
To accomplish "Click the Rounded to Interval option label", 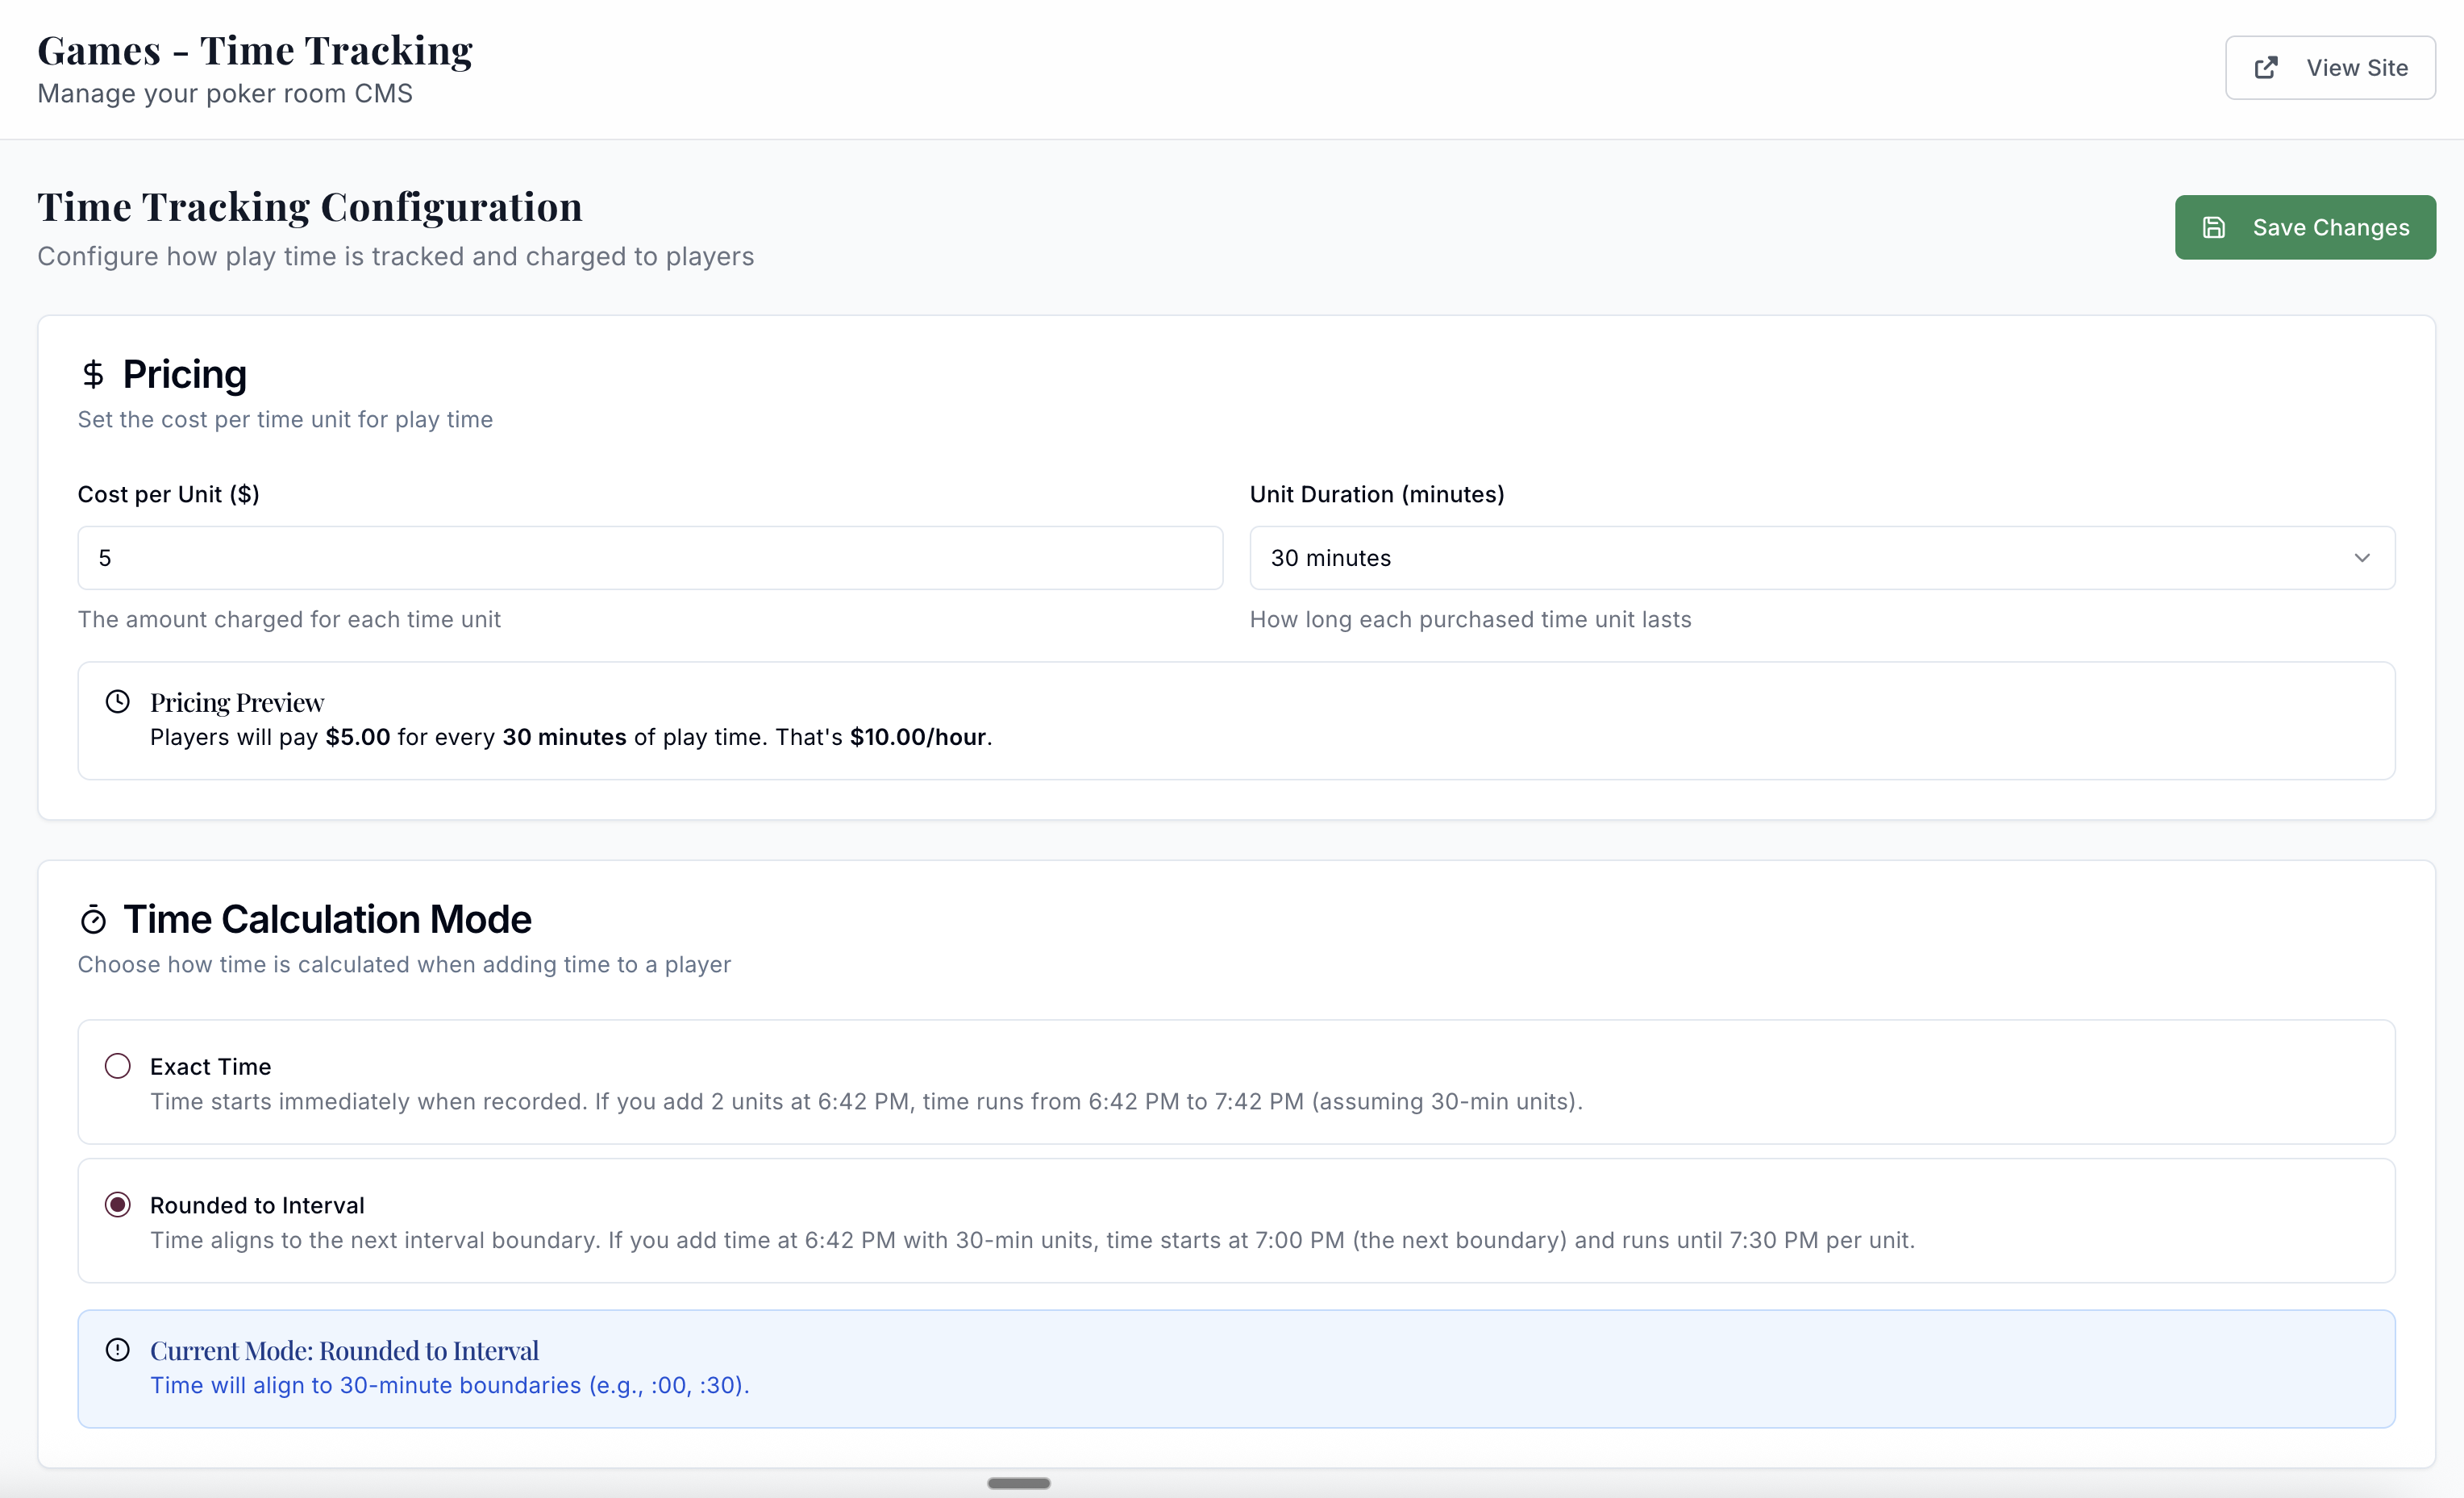I will (257, 1205).
